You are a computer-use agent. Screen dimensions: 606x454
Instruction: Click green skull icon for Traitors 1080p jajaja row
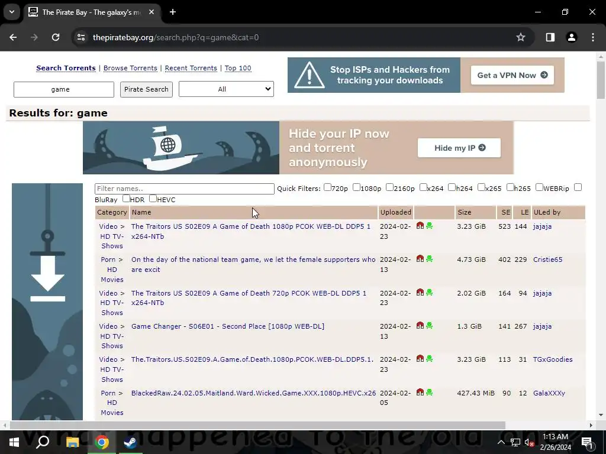point(430,225)
